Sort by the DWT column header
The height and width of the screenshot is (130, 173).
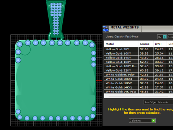click(x=160, y=44)
